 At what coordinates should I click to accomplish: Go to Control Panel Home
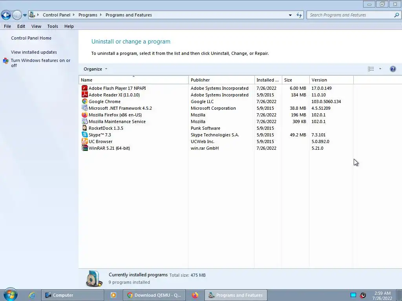click(x=31, y=38)
